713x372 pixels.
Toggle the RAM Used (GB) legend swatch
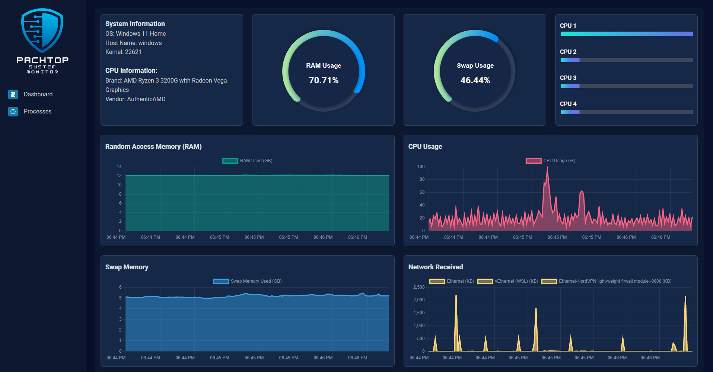click(230, 161)
